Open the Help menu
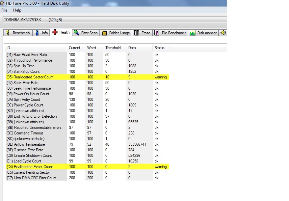289x201 pixels. pos(17,10)
